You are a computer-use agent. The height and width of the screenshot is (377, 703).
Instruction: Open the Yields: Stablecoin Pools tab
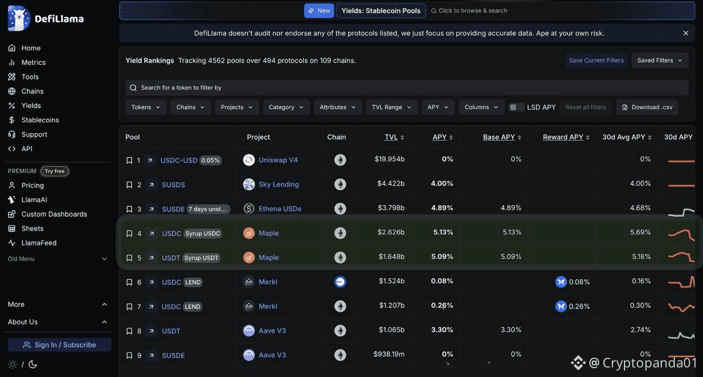tap(381, 10)
